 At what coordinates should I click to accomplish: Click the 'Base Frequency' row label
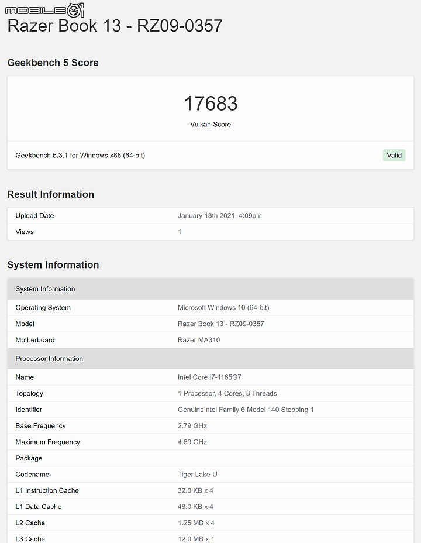pos(40,426)
